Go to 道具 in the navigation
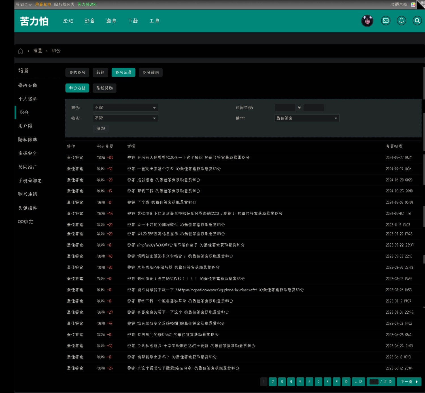Viewport: 425px width, 393px height. pos(111,21)
